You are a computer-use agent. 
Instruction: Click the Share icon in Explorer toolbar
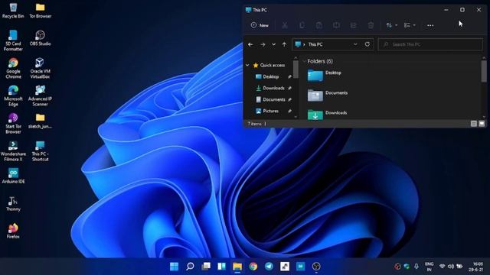coord(354,25)
